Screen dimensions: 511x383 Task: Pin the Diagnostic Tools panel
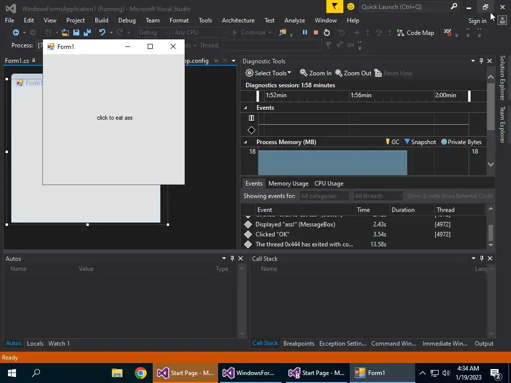pyautogui.click(x=481, y=61)
